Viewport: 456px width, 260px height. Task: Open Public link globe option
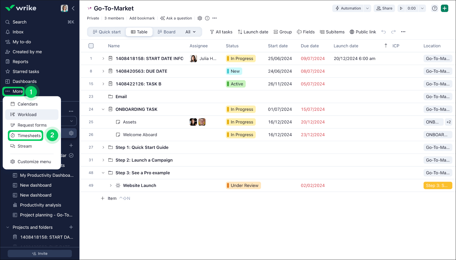click(363, 32)
